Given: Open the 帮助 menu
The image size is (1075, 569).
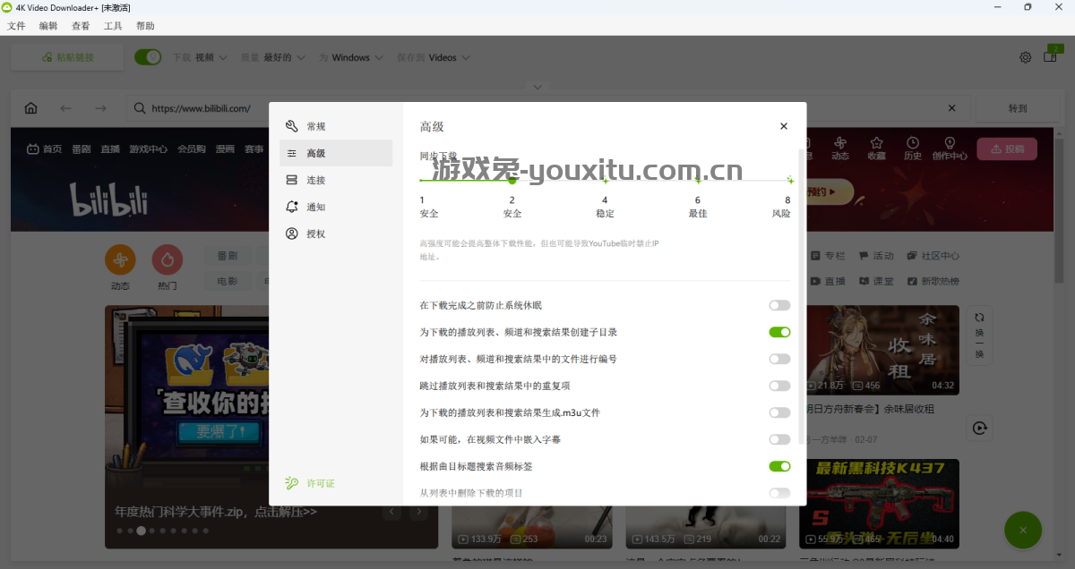Looking at the screenshot, I should coord(145,26).
